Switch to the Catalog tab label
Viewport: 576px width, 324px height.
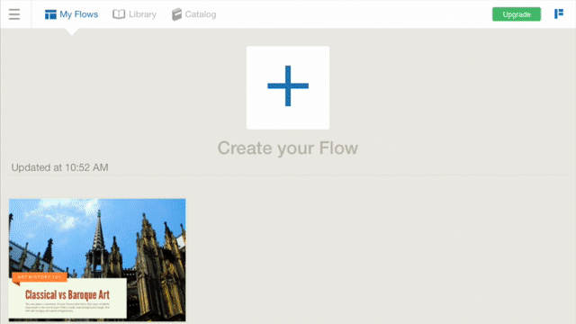(x=201, y=14)
